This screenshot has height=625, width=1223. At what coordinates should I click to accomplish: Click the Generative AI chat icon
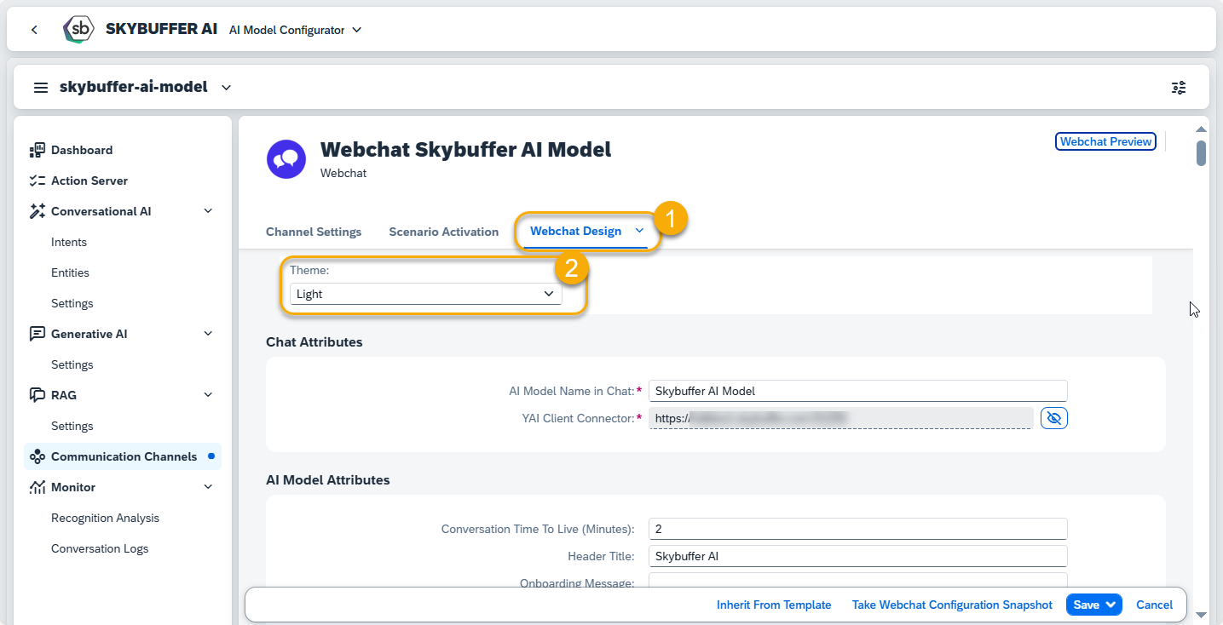37,334
